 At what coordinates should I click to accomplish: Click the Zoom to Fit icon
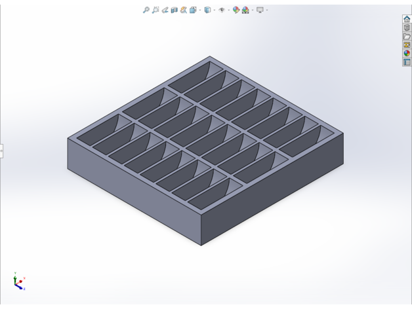tap(146, 10)
